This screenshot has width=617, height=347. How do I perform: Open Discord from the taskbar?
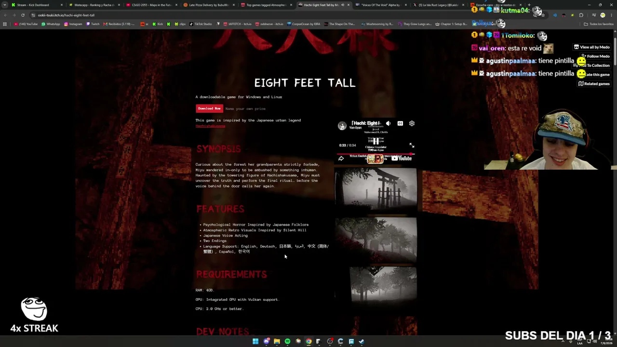point(266,341)
